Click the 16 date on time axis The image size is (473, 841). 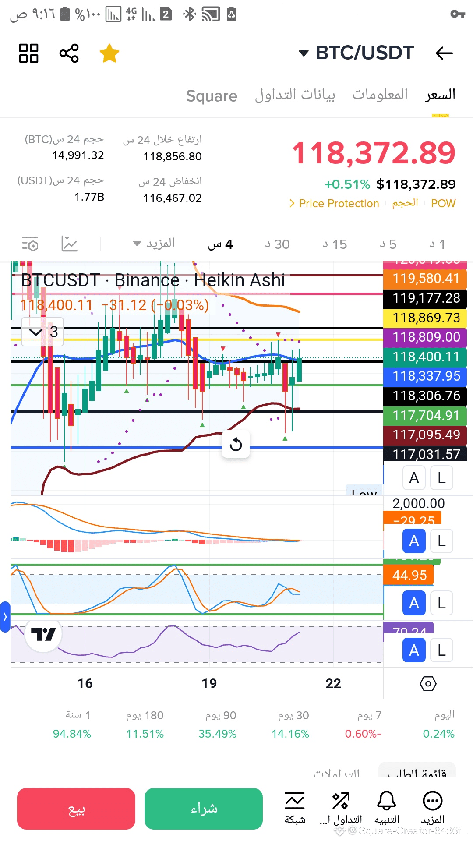(85, 683)
